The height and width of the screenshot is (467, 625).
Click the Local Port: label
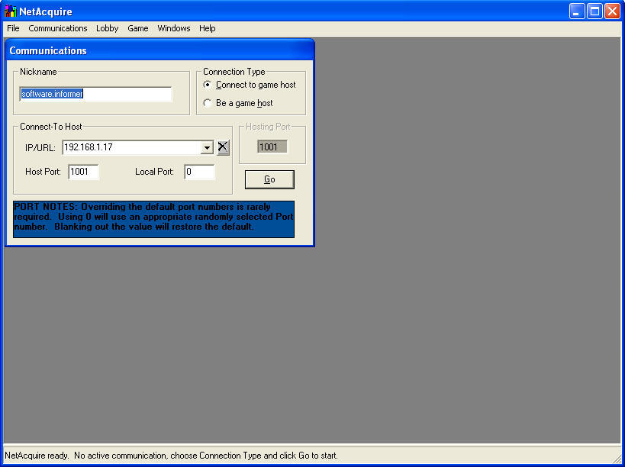pos(155,172)
